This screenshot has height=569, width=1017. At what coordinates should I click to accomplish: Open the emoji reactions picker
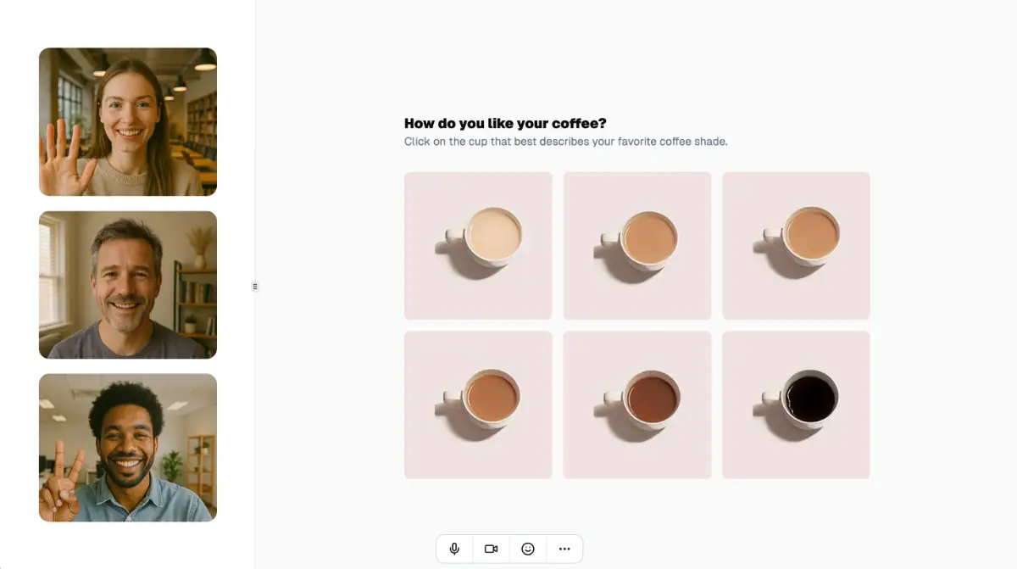[528, 549]
